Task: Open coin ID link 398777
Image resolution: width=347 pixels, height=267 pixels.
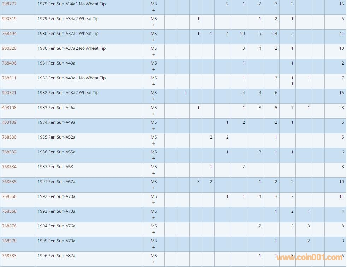Action: (x=9, y=4)
